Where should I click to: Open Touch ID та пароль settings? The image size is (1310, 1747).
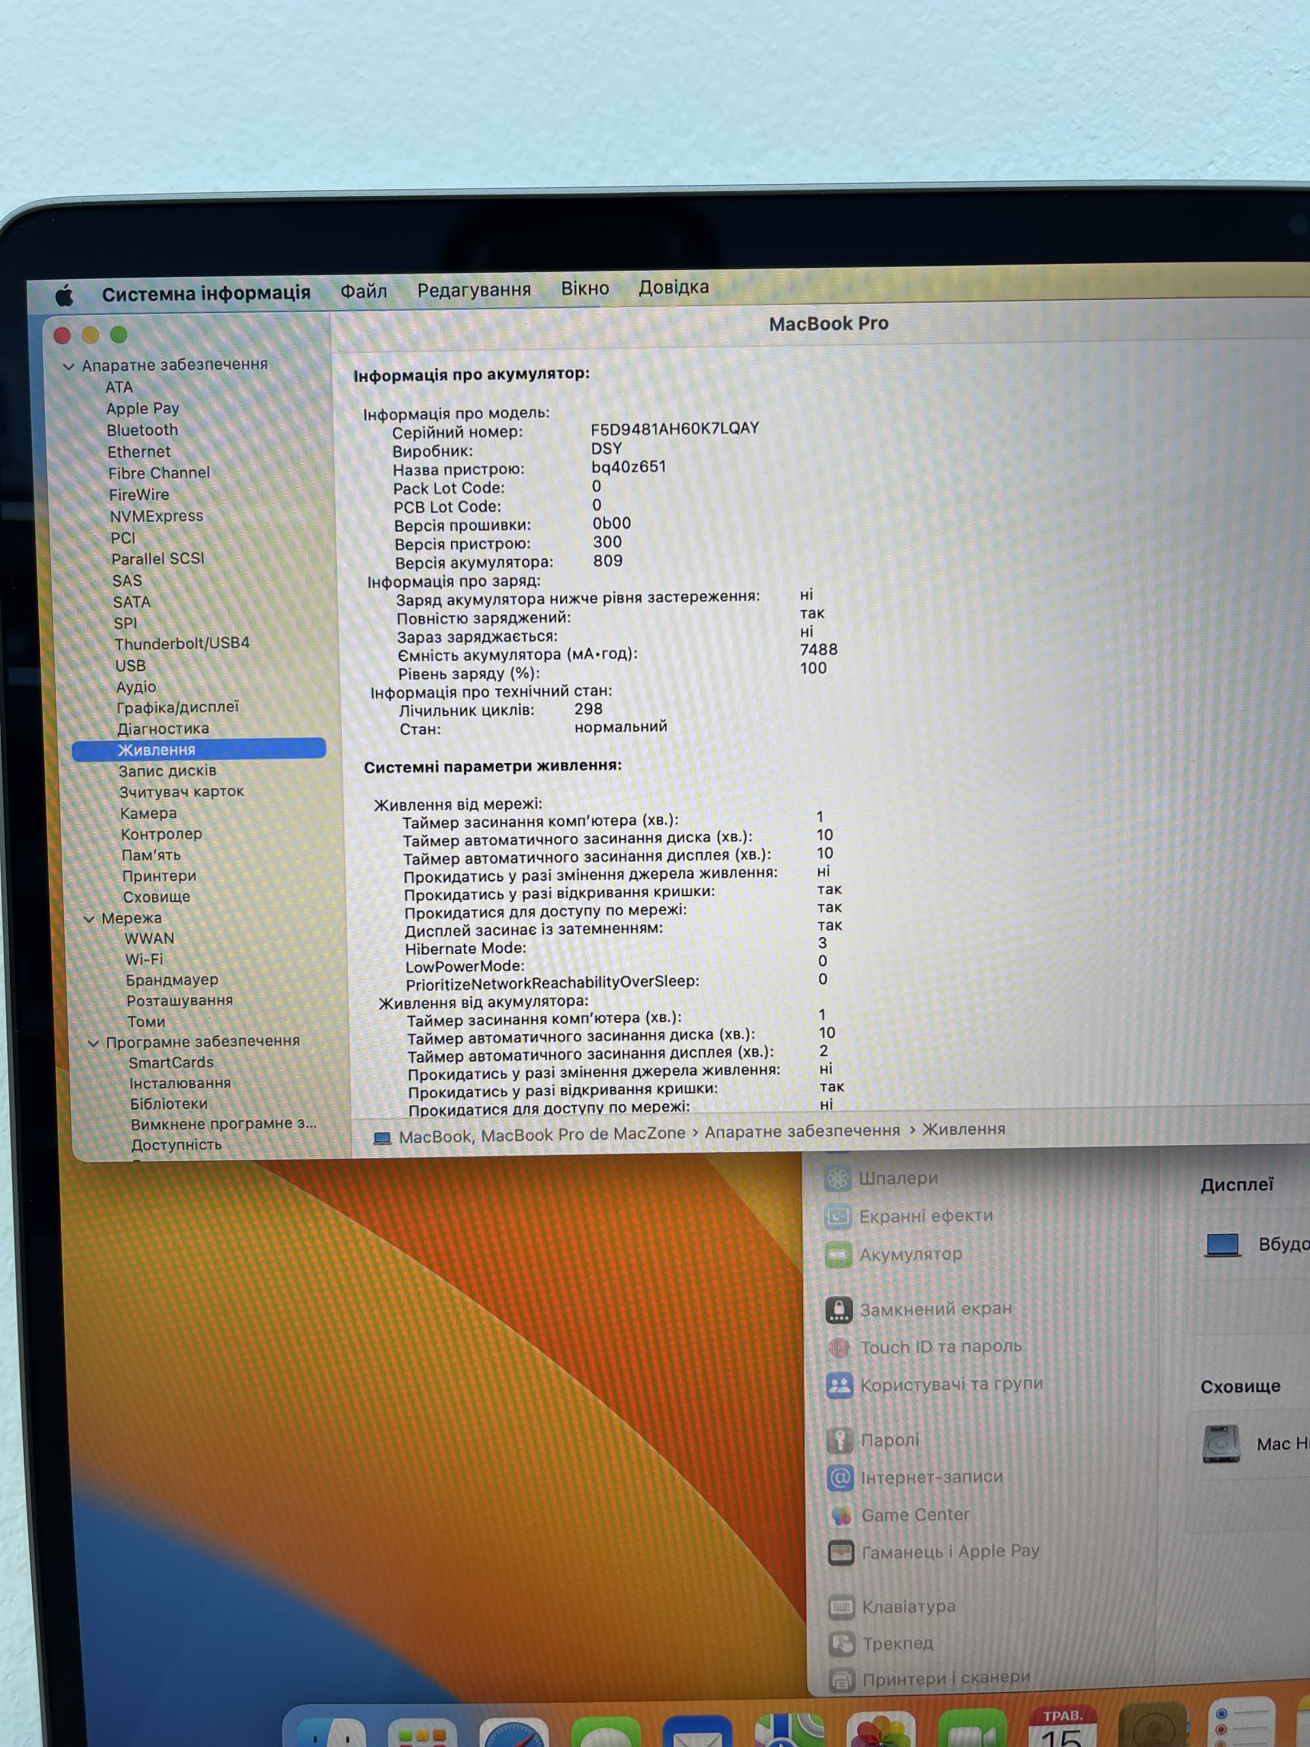942,1346
